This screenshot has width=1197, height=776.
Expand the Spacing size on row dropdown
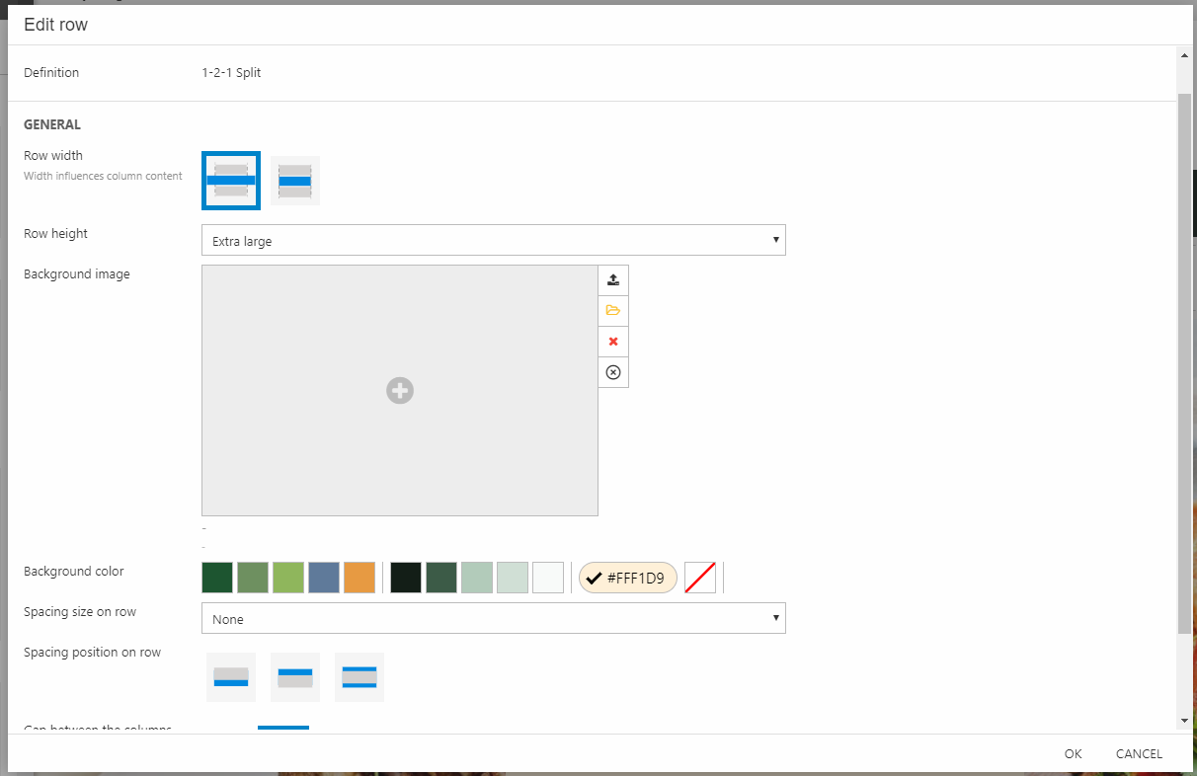493,619
